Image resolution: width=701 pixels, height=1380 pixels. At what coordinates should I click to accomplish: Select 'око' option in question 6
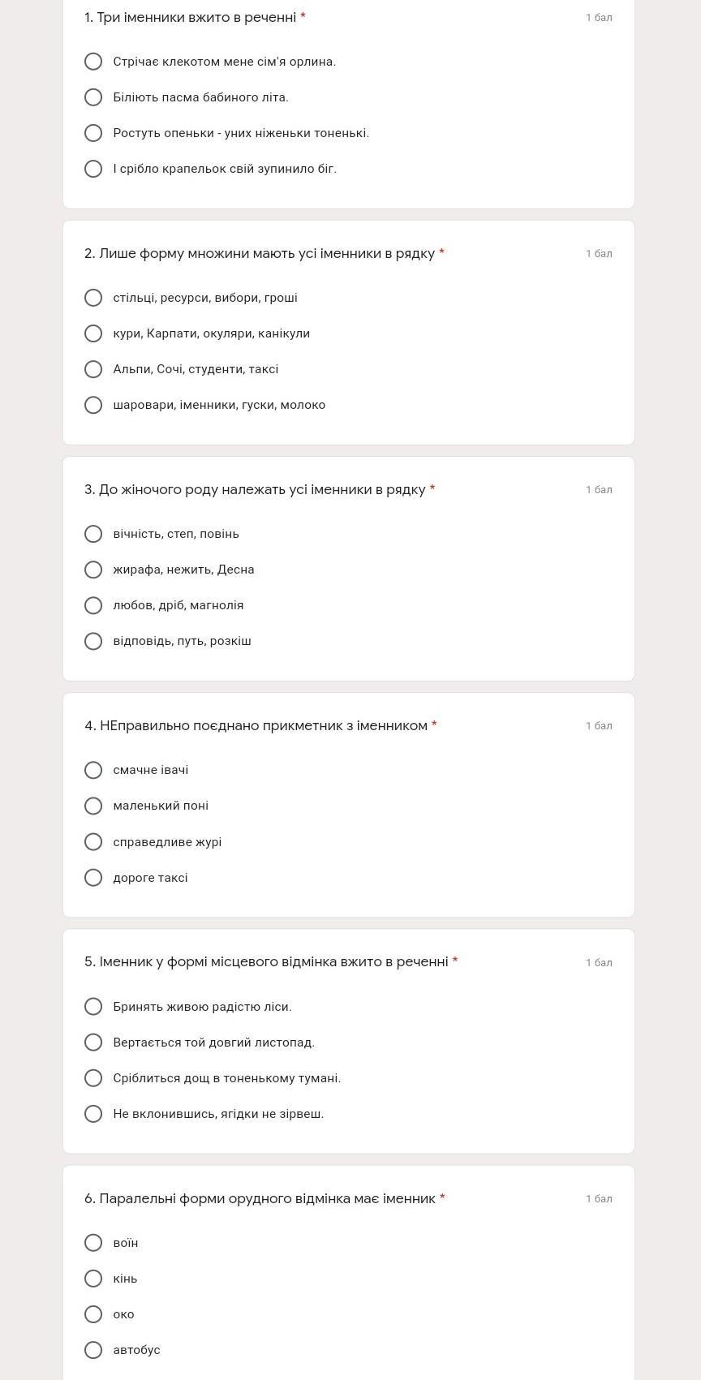pos(93,1314)
